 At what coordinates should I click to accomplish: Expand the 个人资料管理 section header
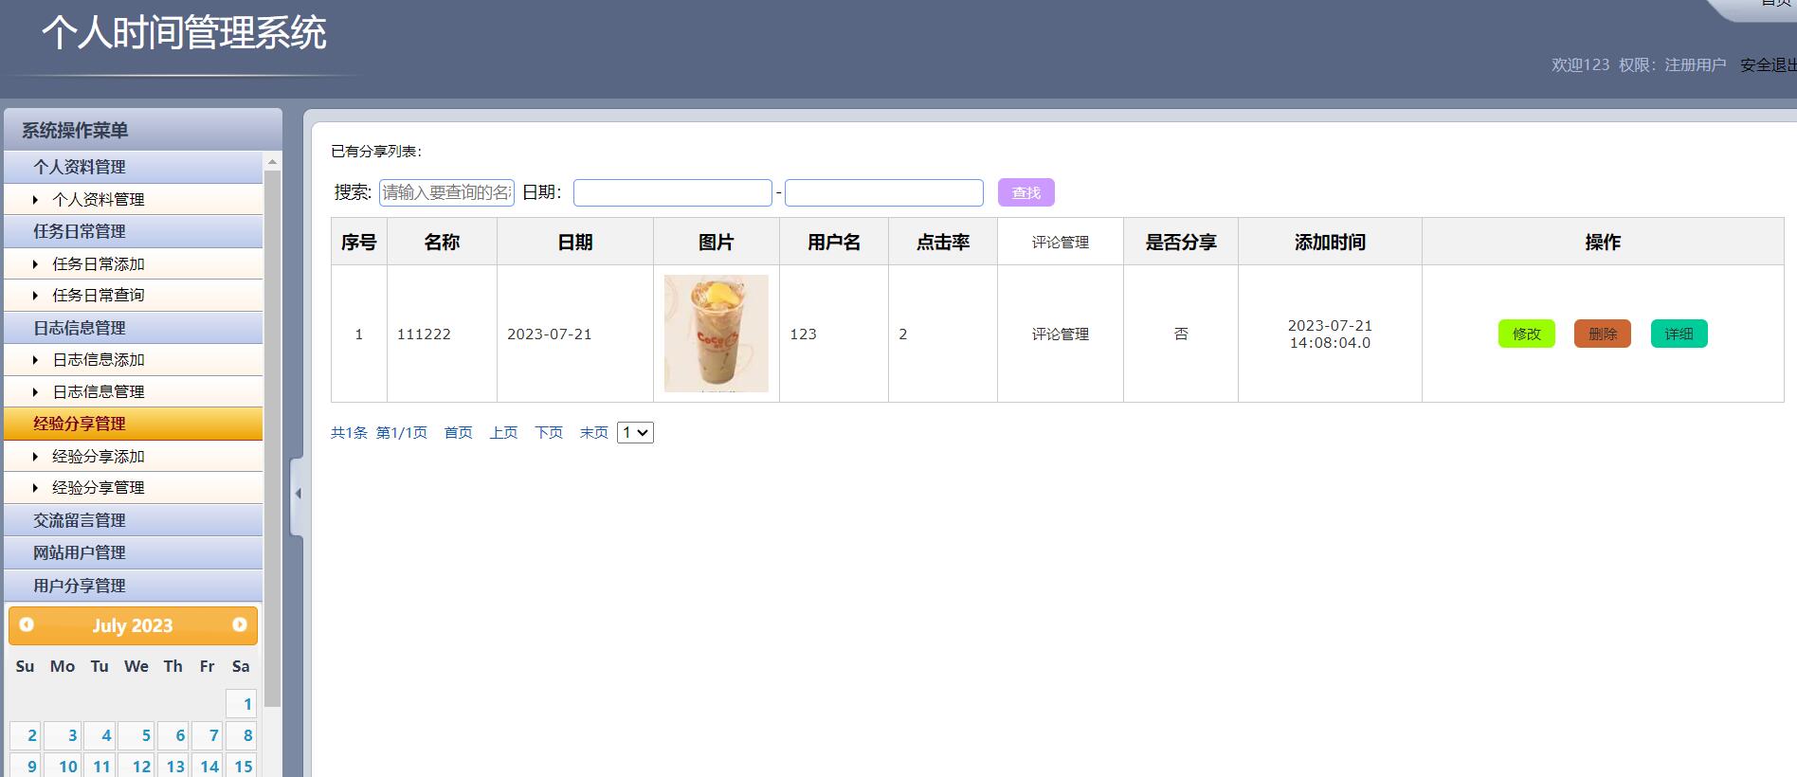tap(133, 167)
